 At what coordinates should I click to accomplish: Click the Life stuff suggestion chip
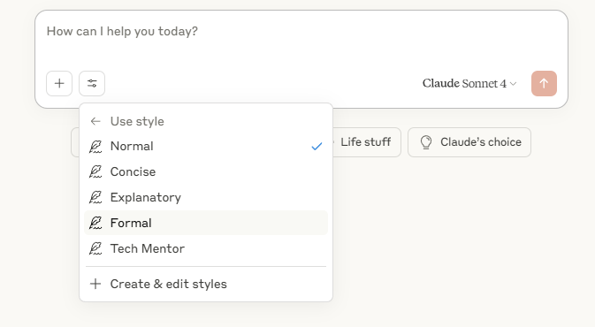[366, 142]
